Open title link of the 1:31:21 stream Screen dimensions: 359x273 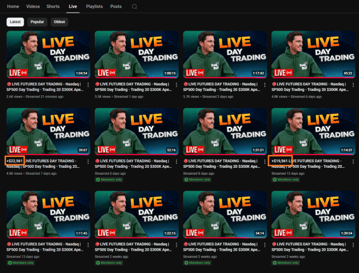[222, 164]
